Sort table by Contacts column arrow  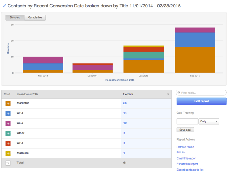168,95
